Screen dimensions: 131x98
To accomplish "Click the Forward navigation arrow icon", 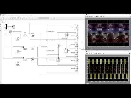I will coord(8,18).
